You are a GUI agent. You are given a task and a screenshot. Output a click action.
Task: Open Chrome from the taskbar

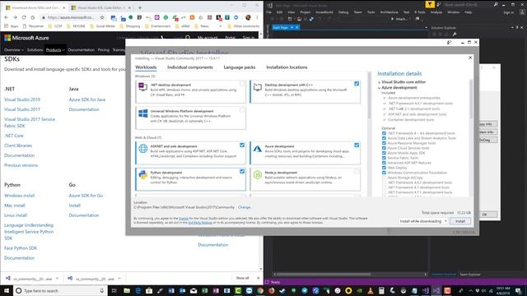coord(260,290)
